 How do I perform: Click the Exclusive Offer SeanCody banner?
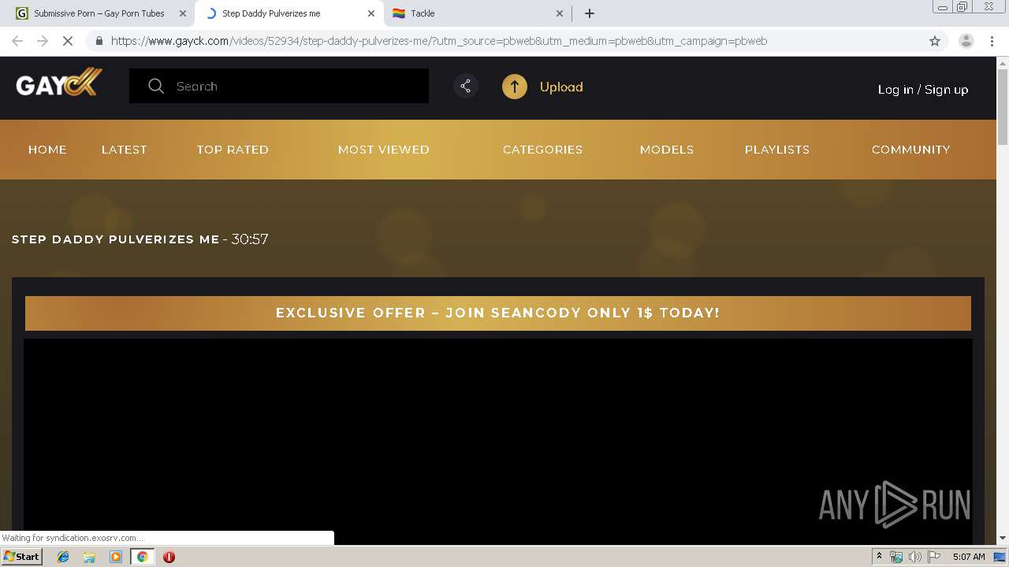pos(498,313)
